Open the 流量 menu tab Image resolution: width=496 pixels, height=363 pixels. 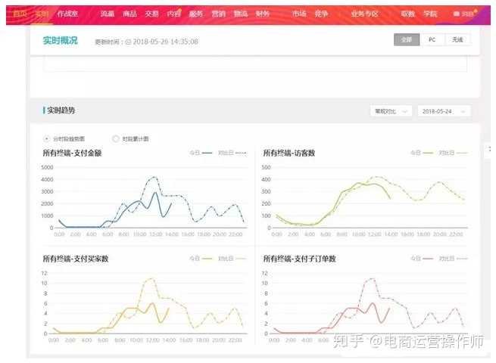107,14
